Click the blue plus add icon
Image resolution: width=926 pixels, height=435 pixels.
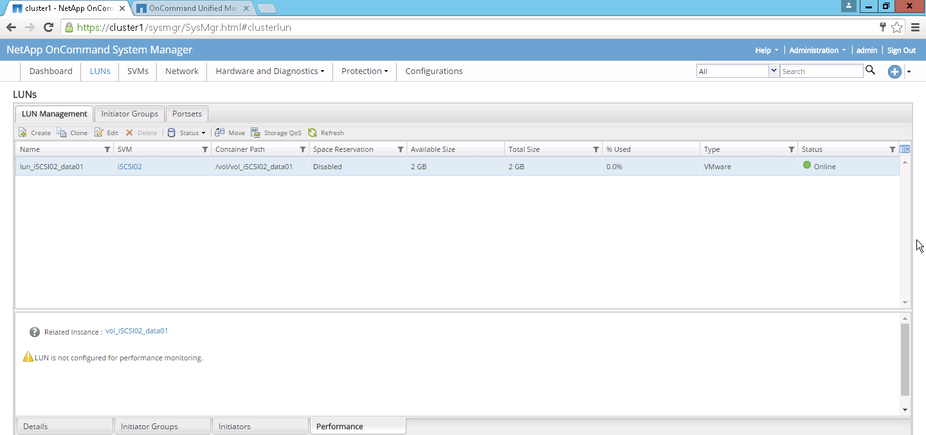pos(894,71)
